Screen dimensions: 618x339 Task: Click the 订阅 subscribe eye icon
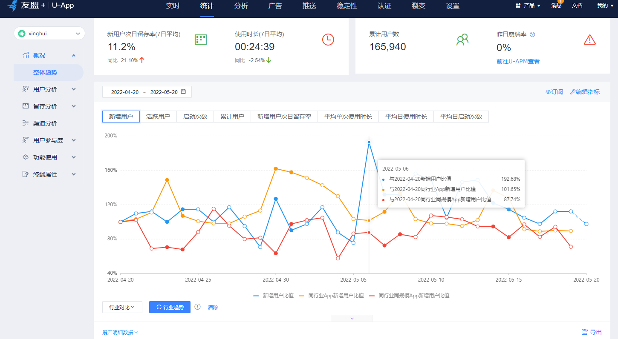[x=548, y=91]
